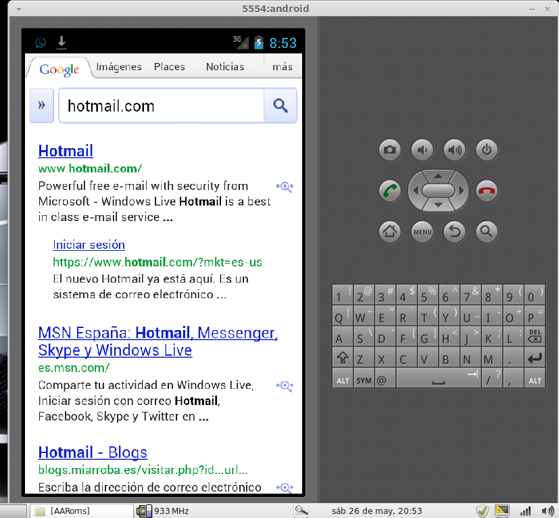Click the 0 key on emulator keyboard
This screenshot has width=559, height=518.
click(x=535, y=295)
